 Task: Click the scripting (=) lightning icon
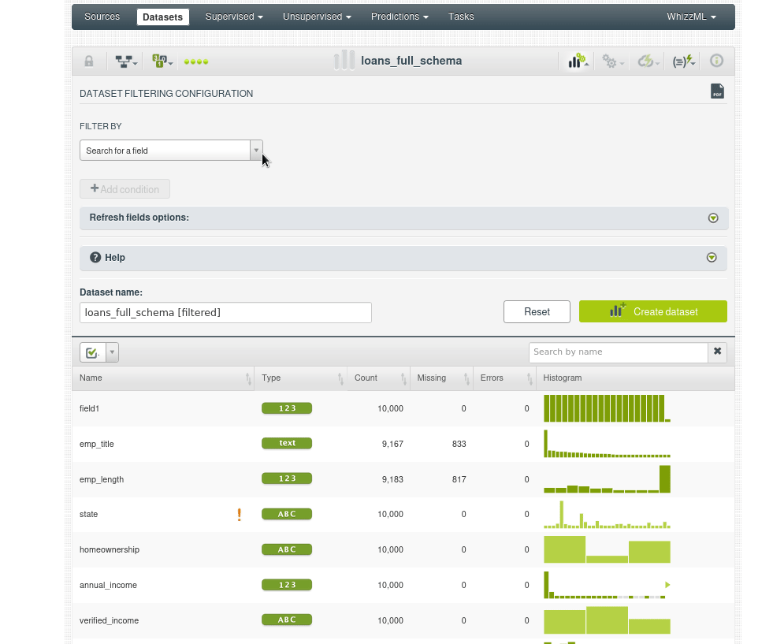point(683,61)
